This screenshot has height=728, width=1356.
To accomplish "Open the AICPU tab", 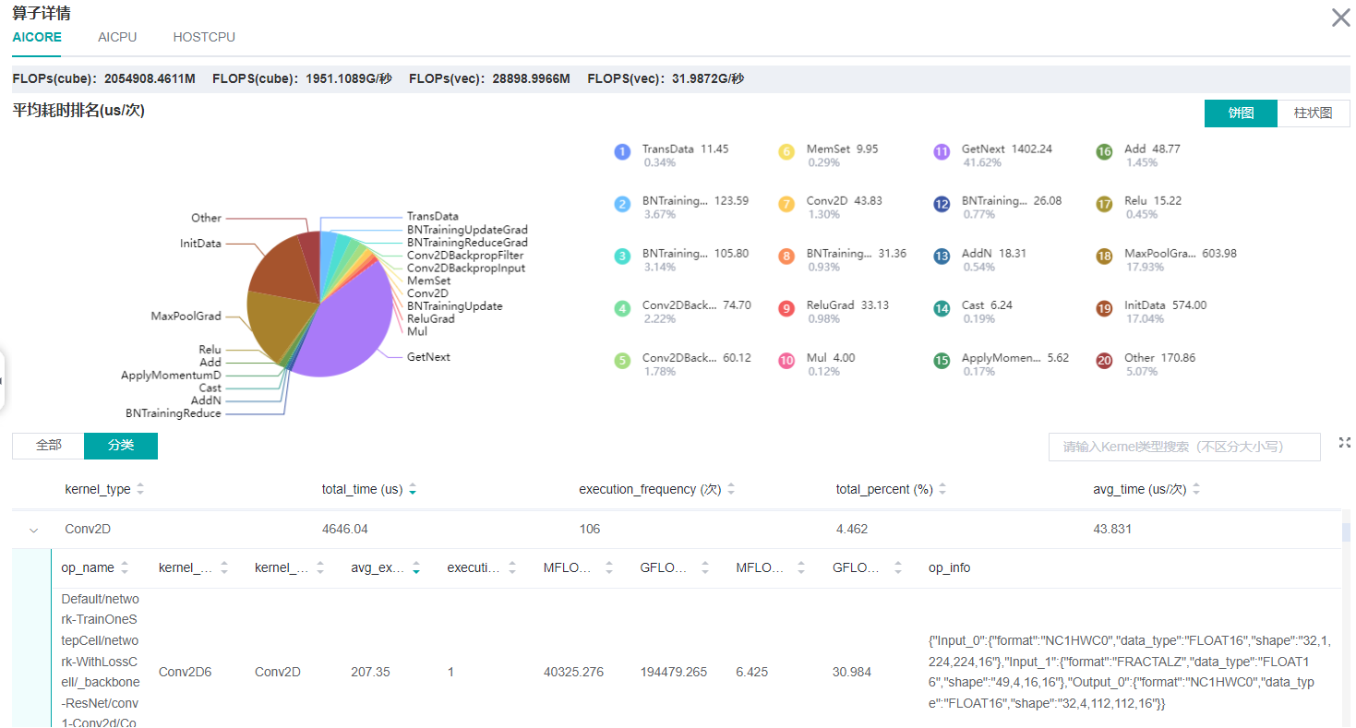I will click(x=117, y=38).
